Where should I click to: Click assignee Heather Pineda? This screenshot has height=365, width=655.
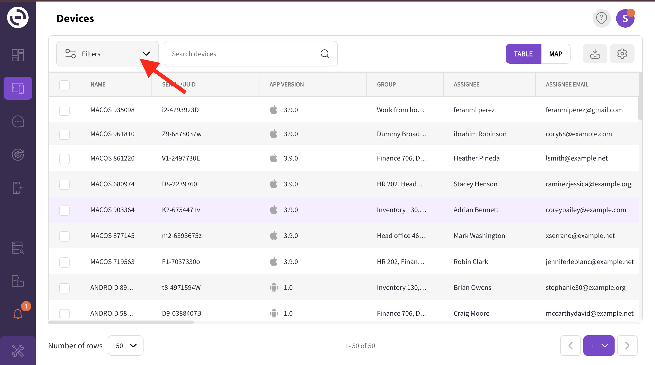coord(477,158)
